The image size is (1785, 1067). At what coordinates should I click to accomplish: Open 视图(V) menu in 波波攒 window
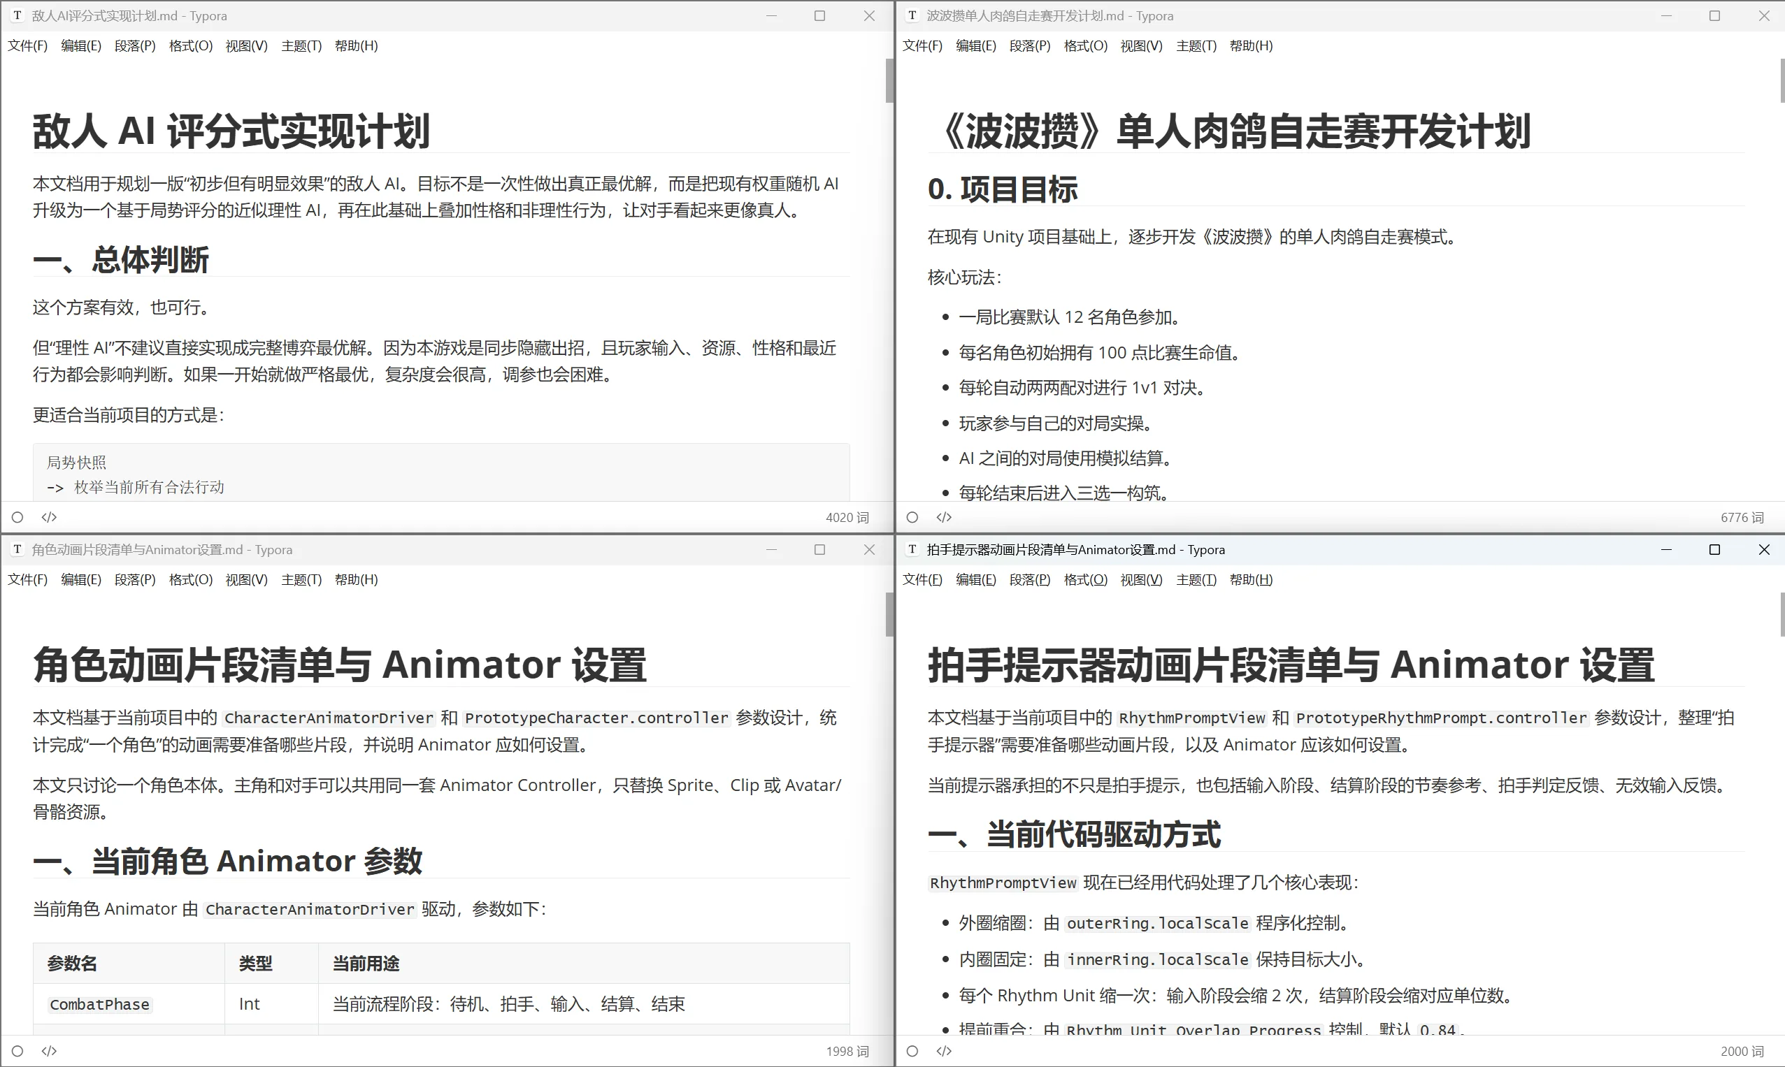1142,46
